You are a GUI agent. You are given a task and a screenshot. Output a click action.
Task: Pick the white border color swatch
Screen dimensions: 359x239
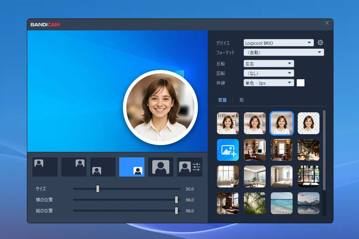point(301,83)
